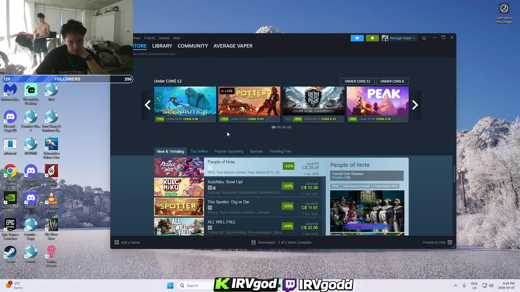Click the taskbar microphone icon
Screen dimensions: 520x292
464,286
